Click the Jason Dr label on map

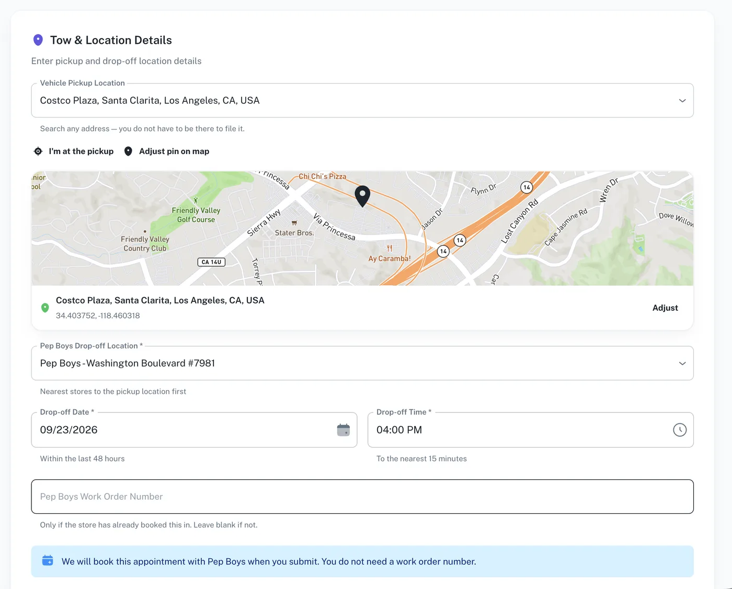coord(432,219)
